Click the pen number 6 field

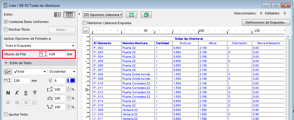(x=60, y=81)
